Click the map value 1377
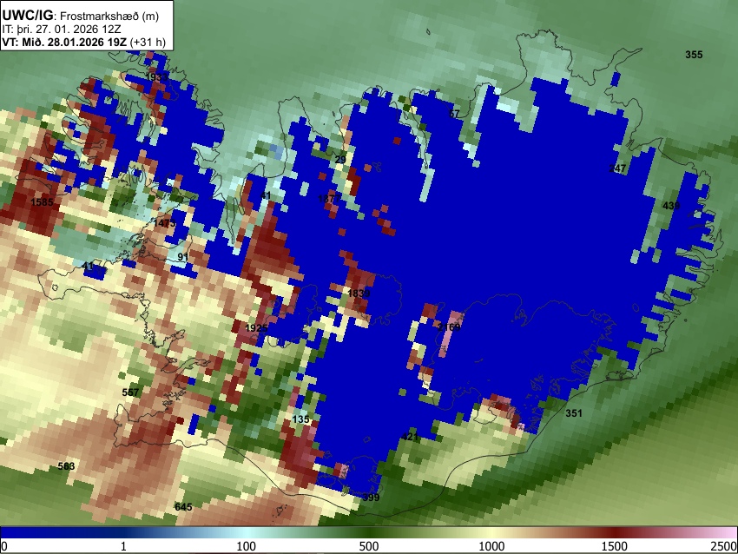 [x=329, y=199]
